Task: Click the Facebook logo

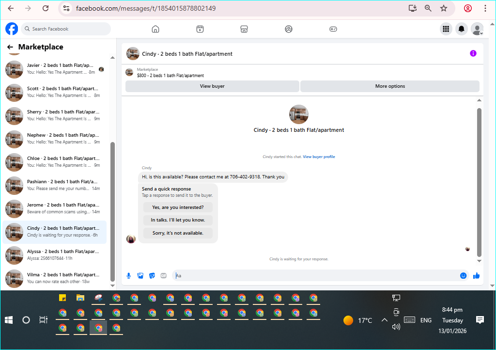Action: click(12, 29)
